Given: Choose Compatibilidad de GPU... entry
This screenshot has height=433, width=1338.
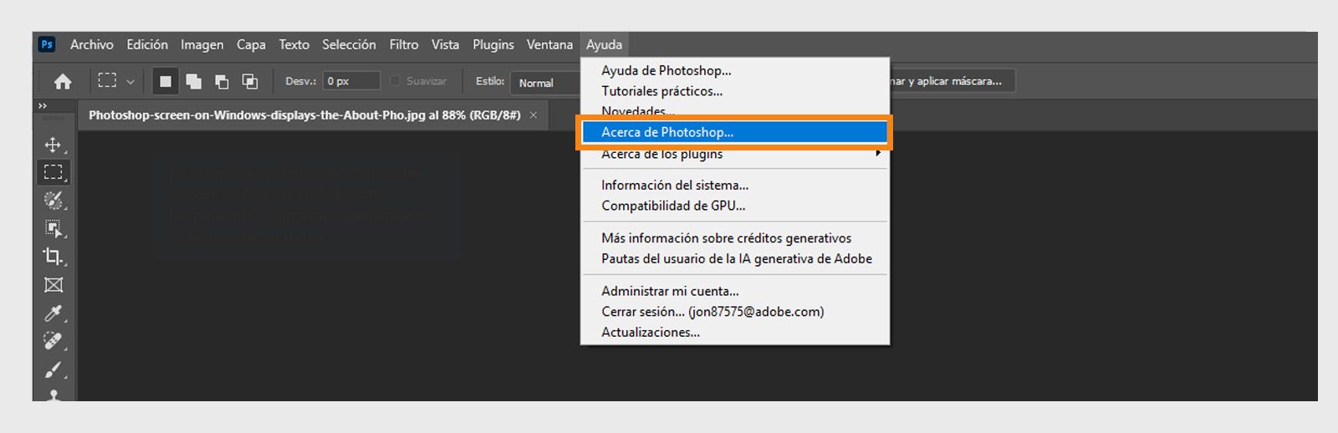Looking at the screenshot, I should 734,206.
